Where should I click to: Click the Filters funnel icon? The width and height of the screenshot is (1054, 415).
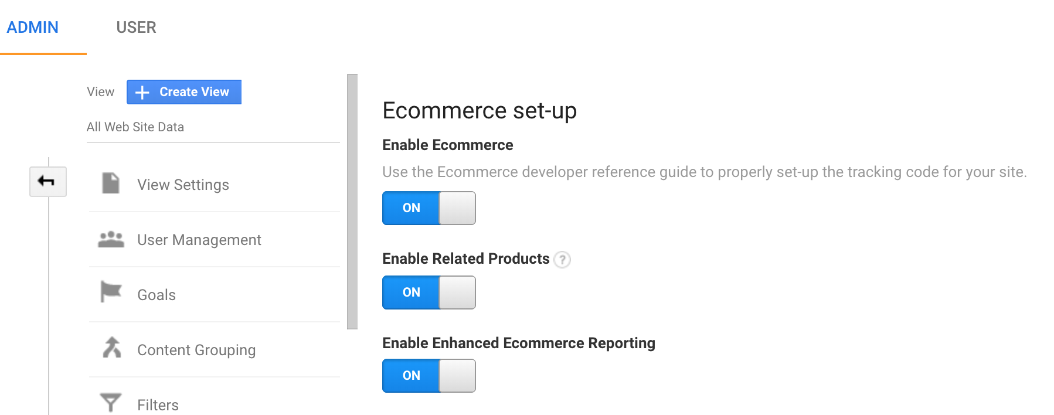[111, 403]
